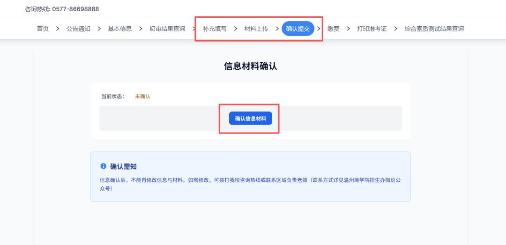506x245 pixels.
Task: Go to the 打印准考证 step
Action: [x=372, y=29]
